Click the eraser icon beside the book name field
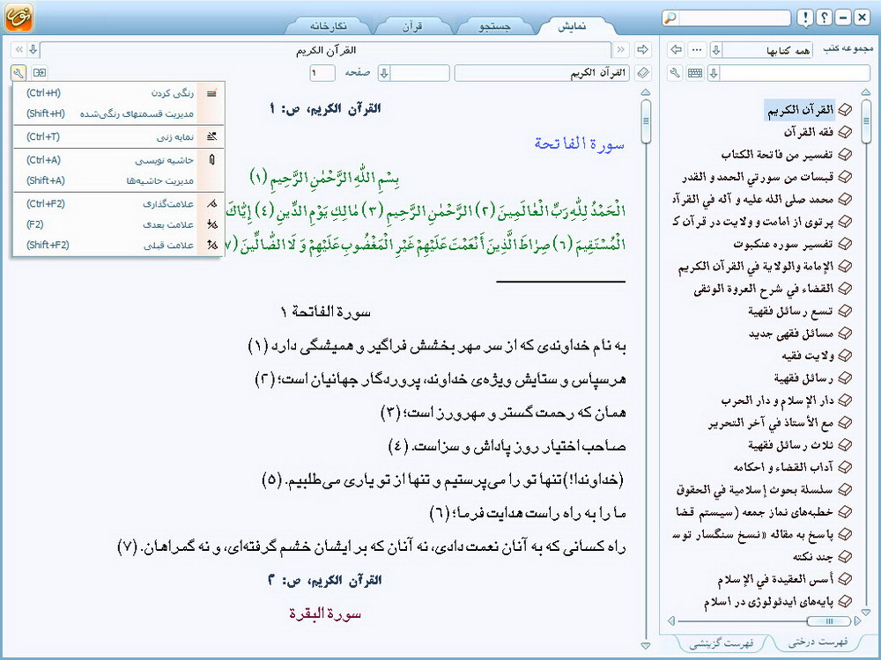 (643, 73)
